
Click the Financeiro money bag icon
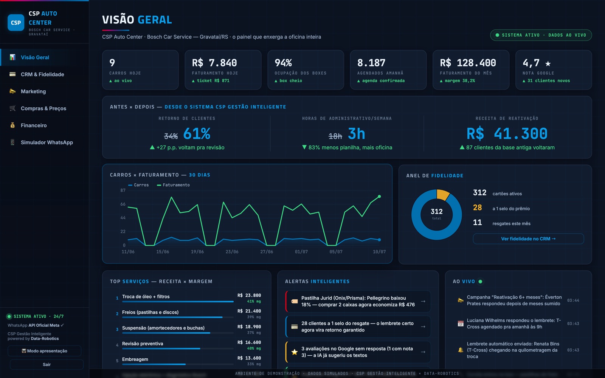12,125
